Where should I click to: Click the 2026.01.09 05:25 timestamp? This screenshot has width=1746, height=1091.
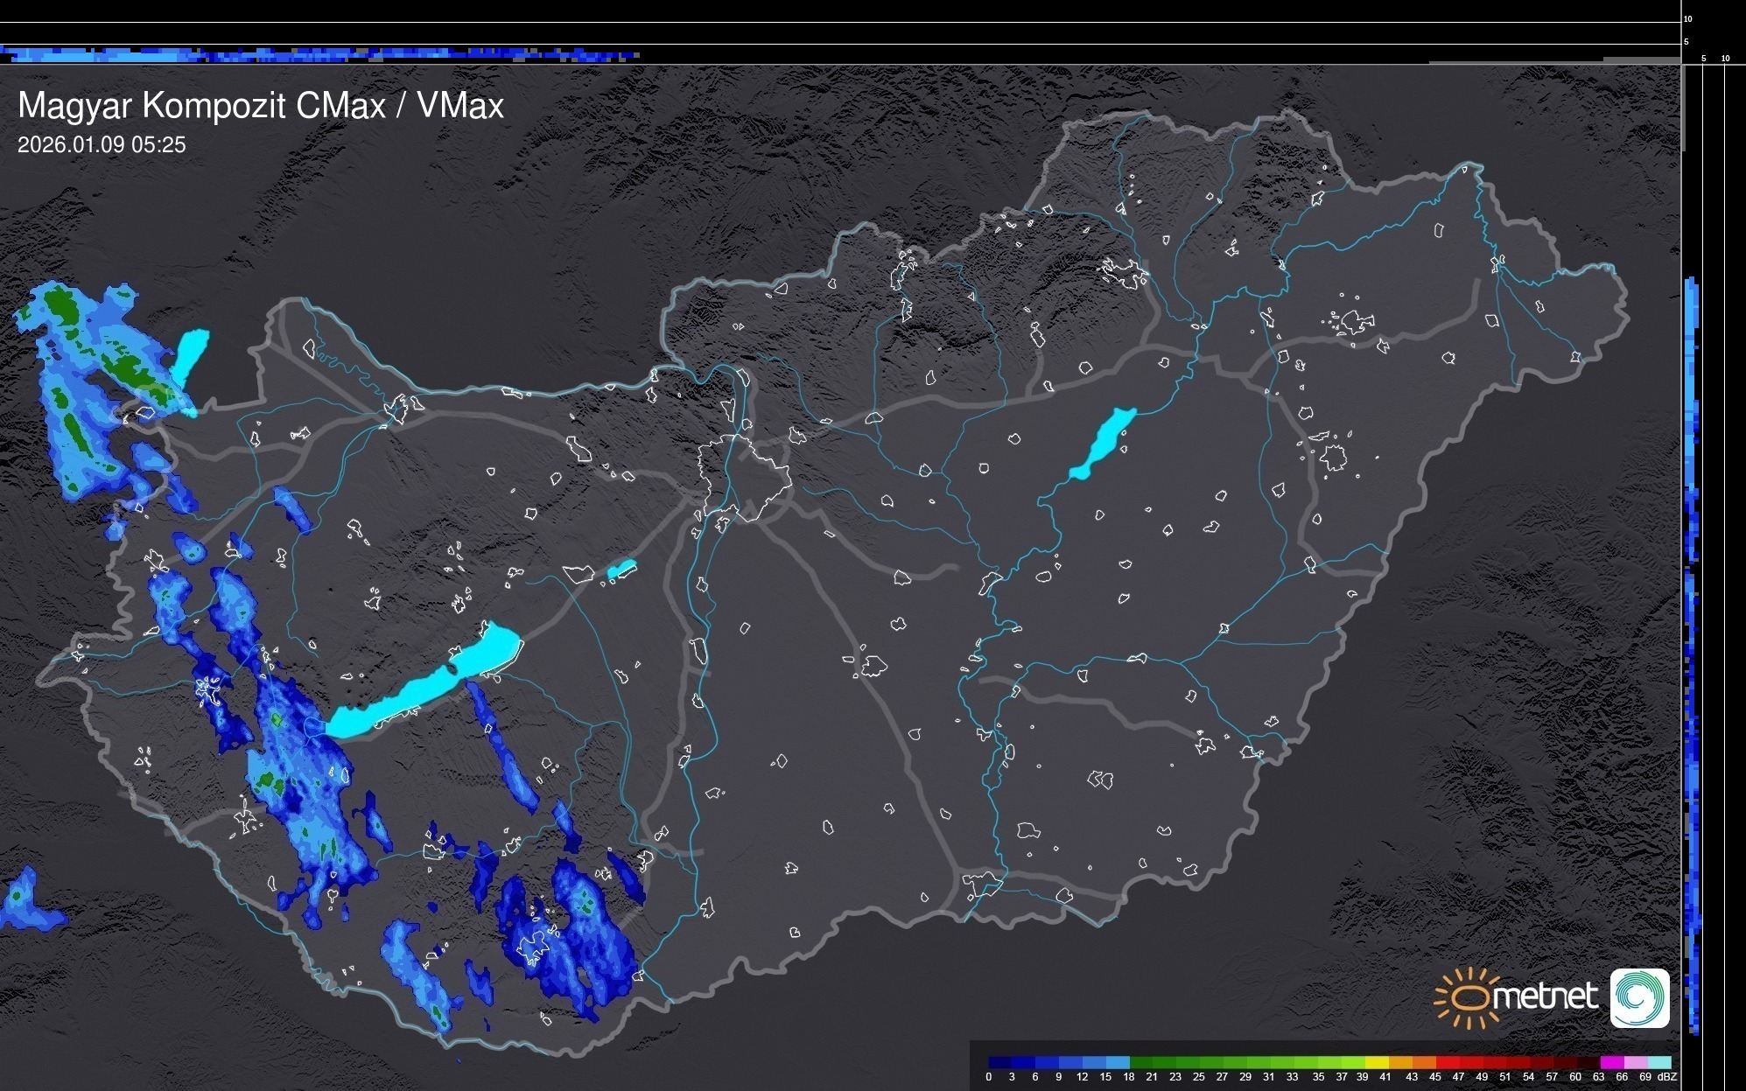(102, 145)
